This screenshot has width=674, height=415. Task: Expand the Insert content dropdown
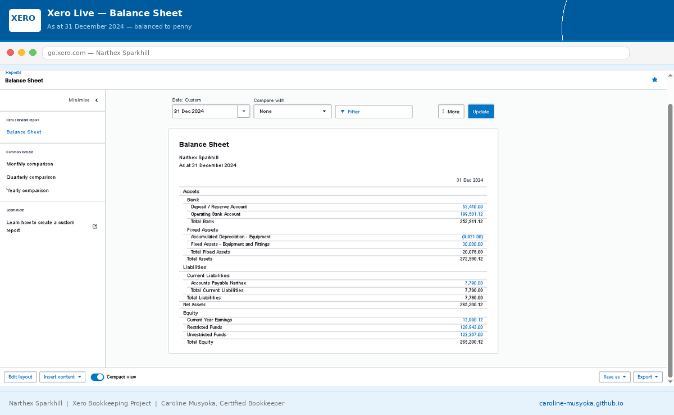pos(62,377)
